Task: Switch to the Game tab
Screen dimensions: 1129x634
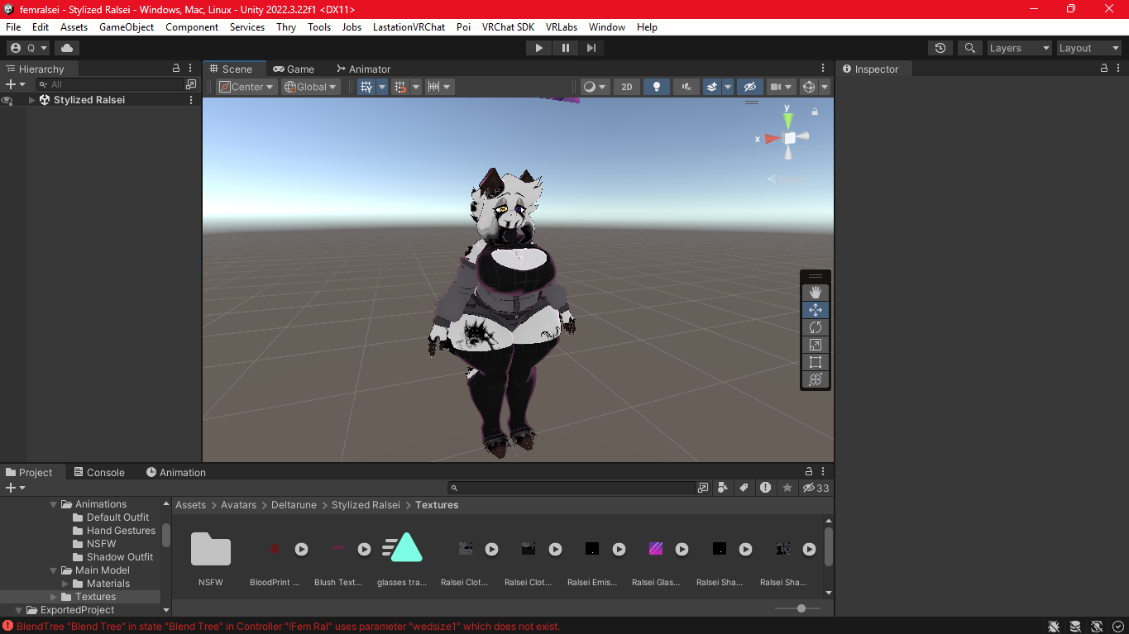Action: point(294,69)
